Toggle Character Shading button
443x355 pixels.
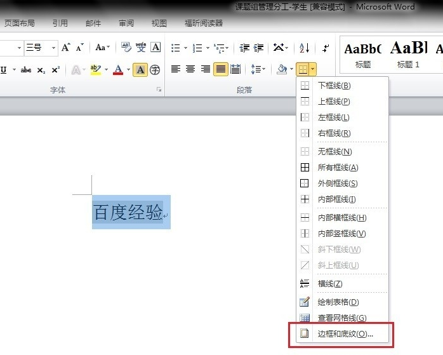point(140,70)
